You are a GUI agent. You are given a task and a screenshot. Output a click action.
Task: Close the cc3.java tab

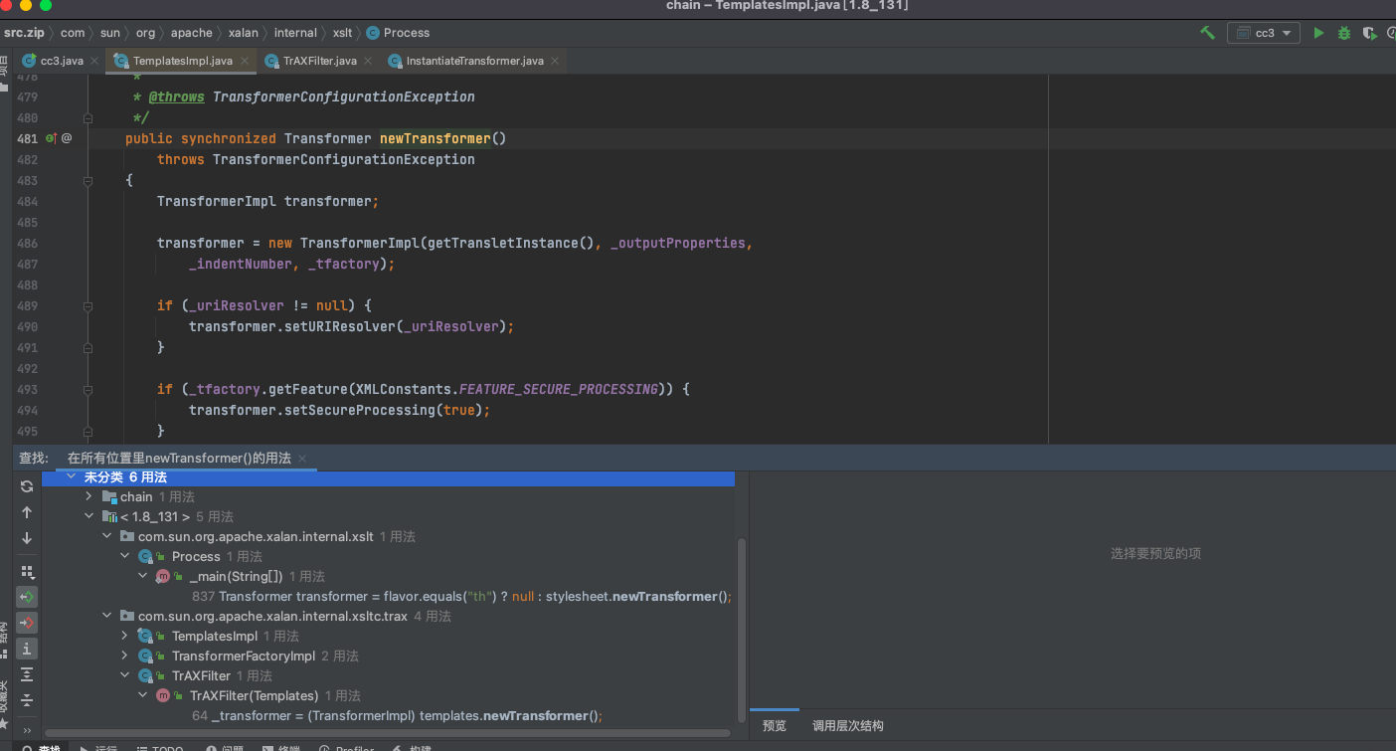[94, 61]
